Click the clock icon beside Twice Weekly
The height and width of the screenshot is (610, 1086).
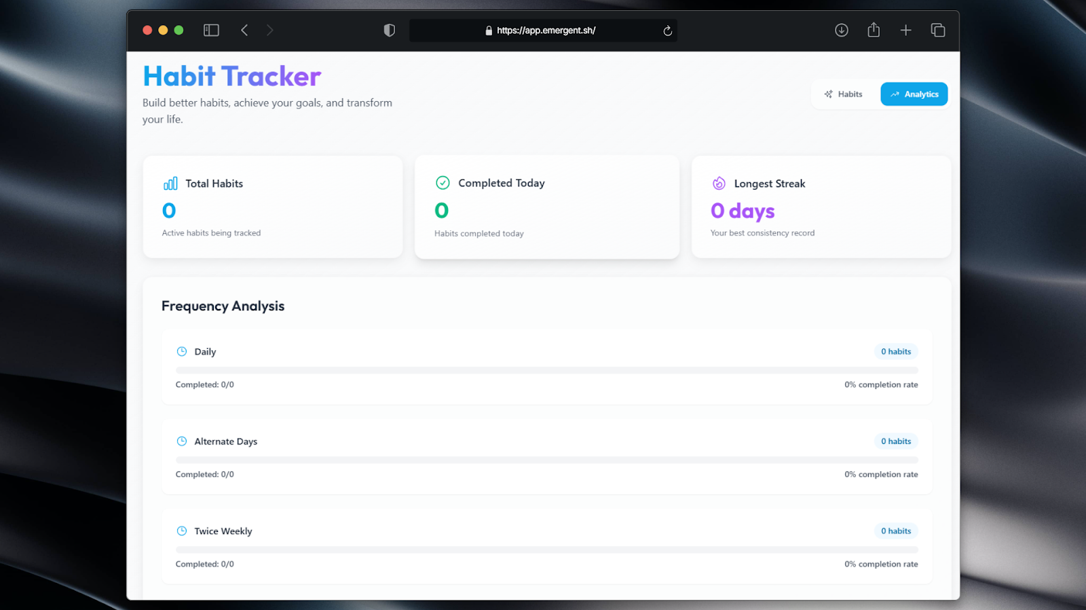(182, 531)
